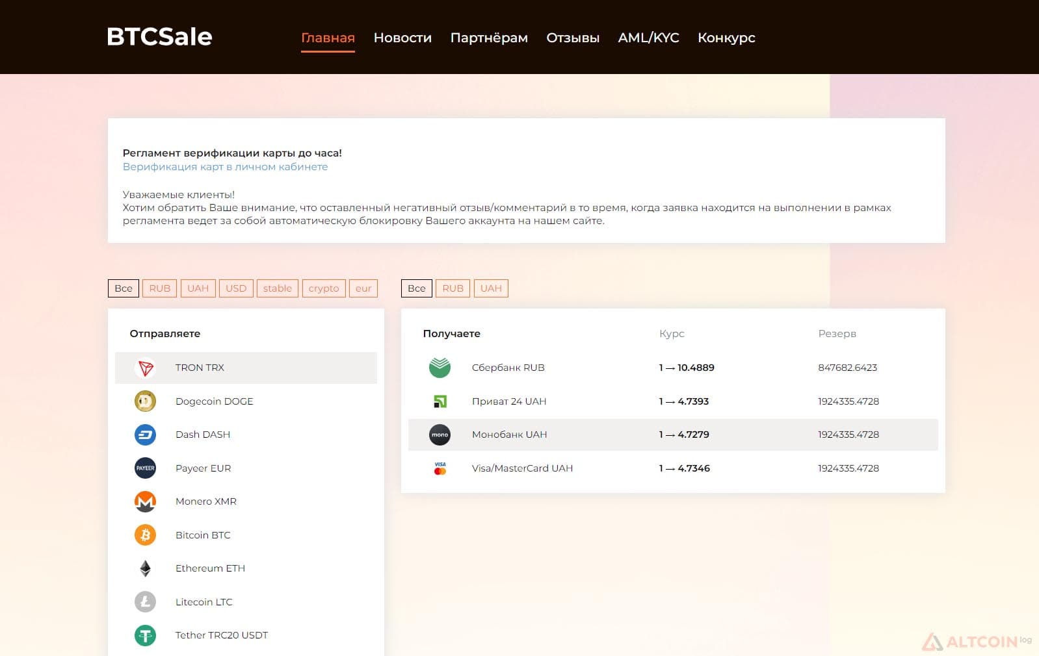Click the Dash logo icon
The height and width of the screenshot is (656, 1039).
point(146,435)
